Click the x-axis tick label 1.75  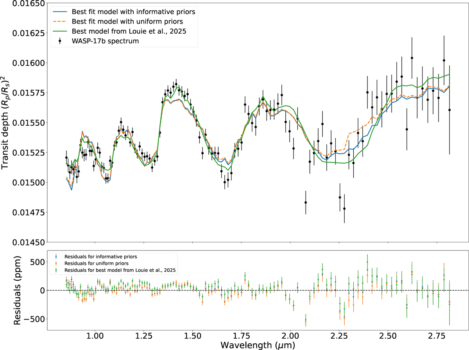pos(241,337)
